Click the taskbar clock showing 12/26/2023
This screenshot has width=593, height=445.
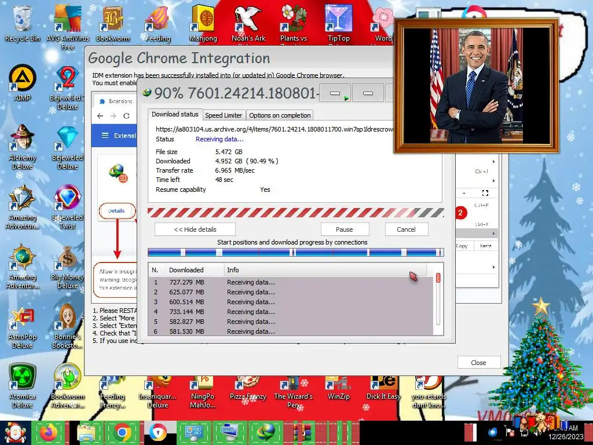pos(566,432)
